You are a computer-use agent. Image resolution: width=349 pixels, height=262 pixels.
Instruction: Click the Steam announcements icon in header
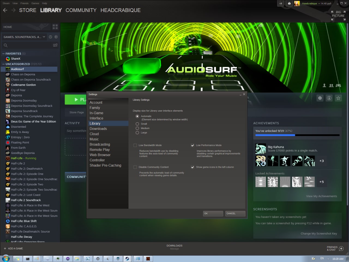coord(281,4)
